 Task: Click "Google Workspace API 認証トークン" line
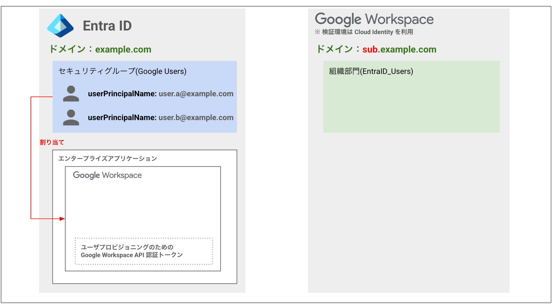(132, 255)
